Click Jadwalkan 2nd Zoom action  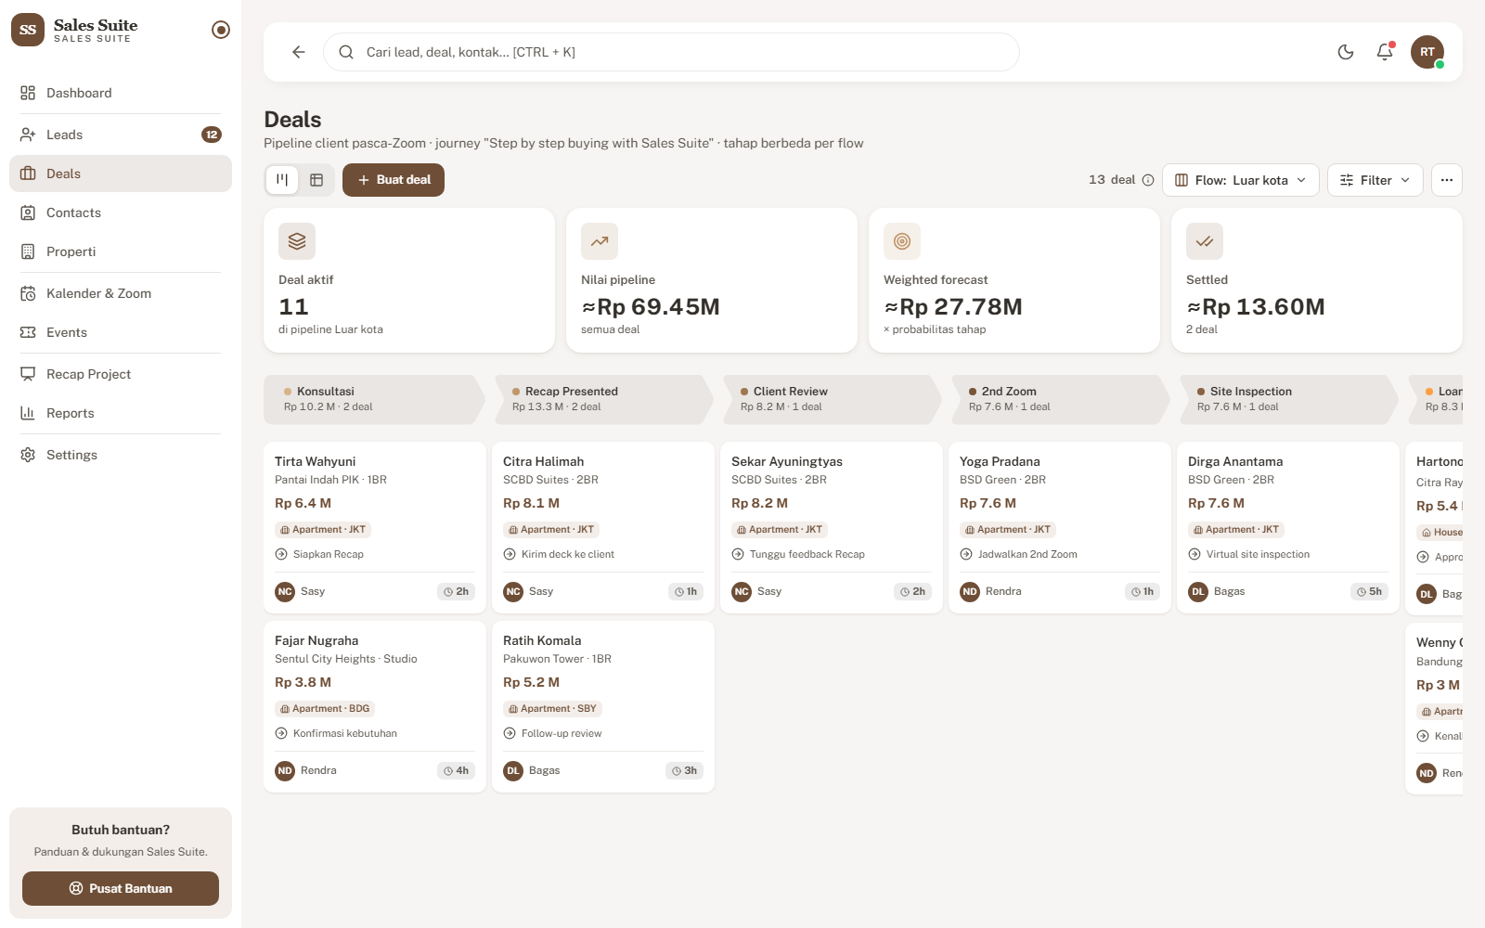point(1019,554)
